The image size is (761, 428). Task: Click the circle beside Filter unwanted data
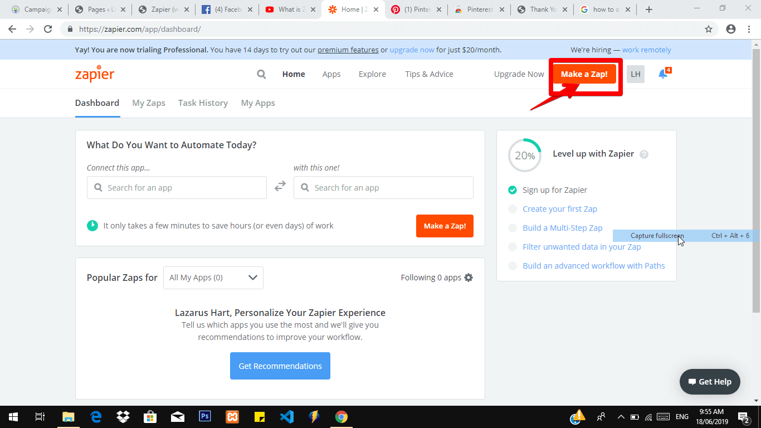pyautogui.click(x=513, y=247)
